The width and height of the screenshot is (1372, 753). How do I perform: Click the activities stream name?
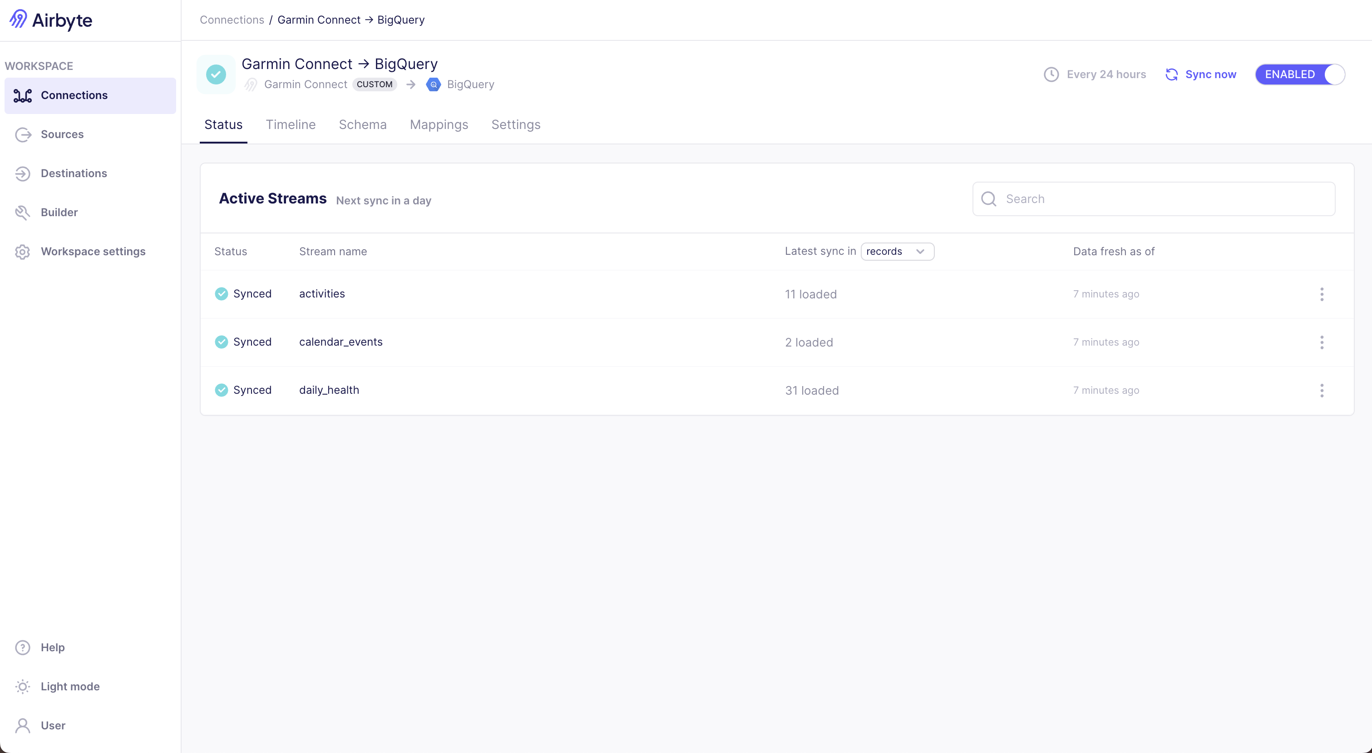point(322,294)
